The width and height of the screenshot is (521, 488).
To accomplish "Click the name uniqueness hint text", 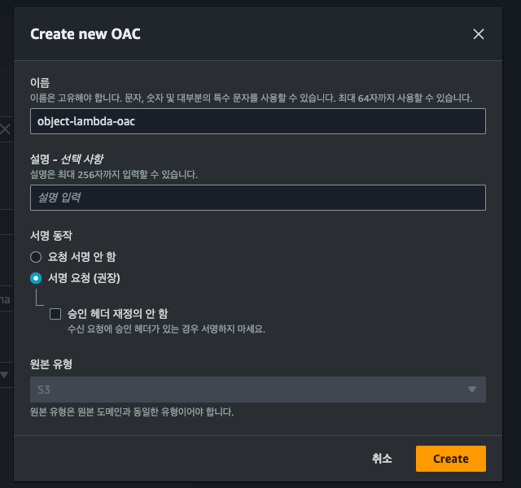I will point(251,98).
